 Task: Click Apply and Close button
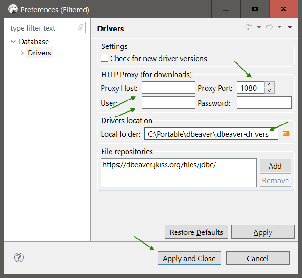[189, 258]
